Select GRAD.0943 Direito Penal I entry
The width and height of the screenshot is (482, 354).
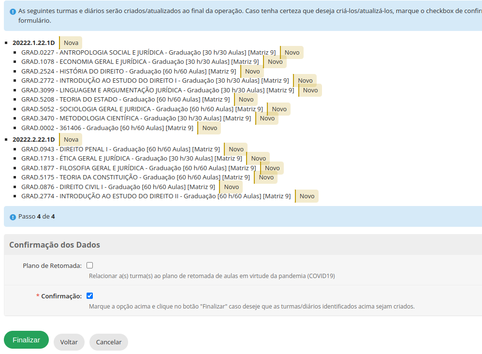pyautogui.click(x=120, y=149)
